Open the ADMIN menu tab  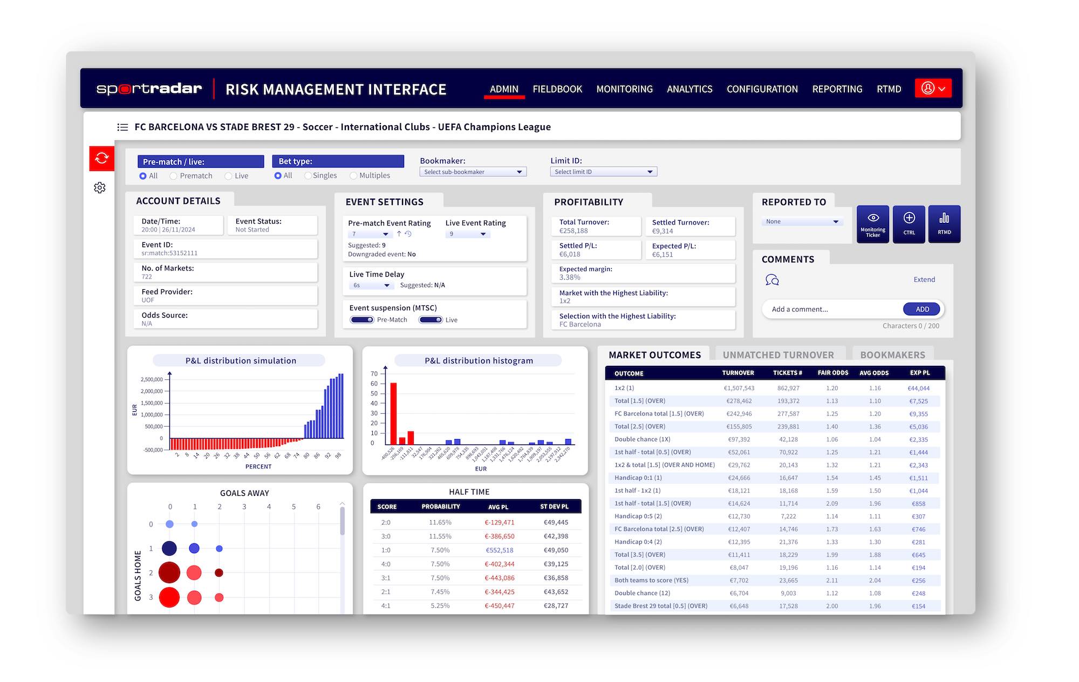[x=504, y=89]
